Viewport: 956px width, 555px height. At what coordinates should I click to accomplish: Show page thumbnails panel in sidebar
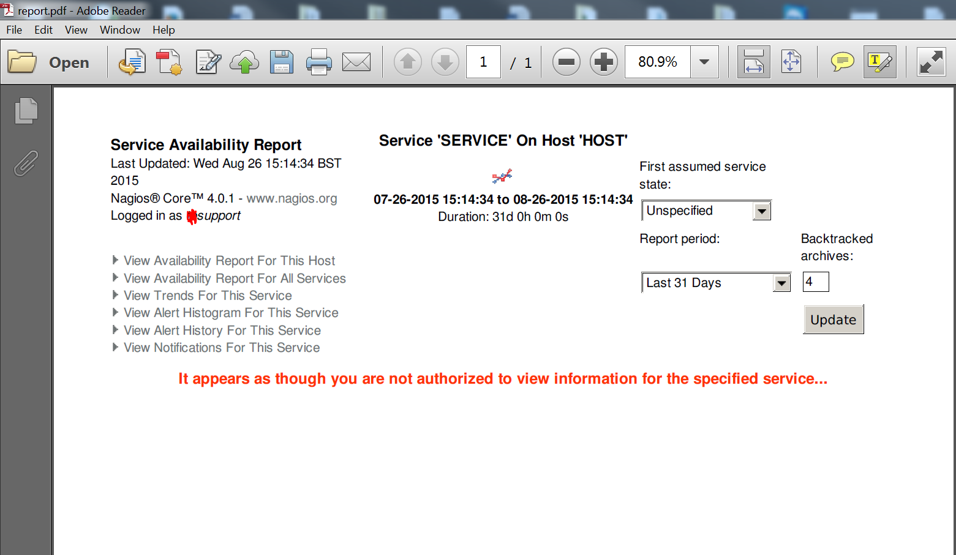[x=26, y=111]
